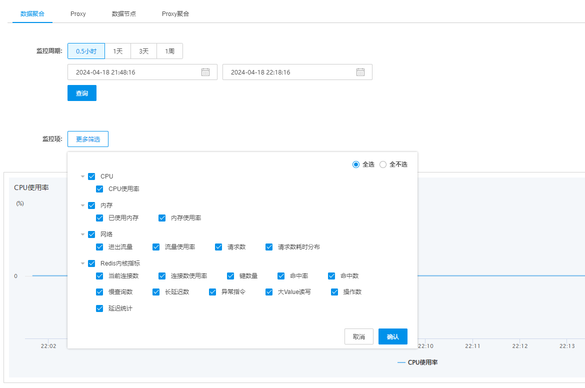
Task: Select 1周 monitoring period
Action: 170,51
